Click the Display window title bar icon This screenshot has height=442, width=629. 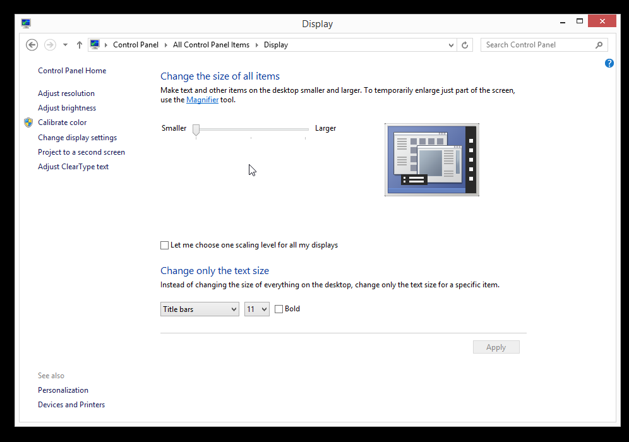[x=26, y=23]
